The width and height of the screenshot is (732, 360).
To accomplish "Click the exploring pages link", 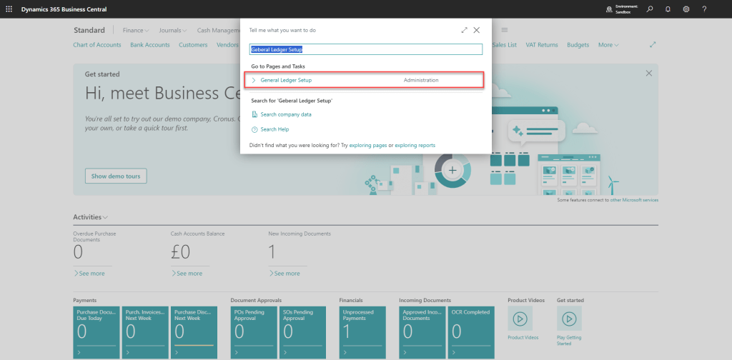I will tap(368, 145).
